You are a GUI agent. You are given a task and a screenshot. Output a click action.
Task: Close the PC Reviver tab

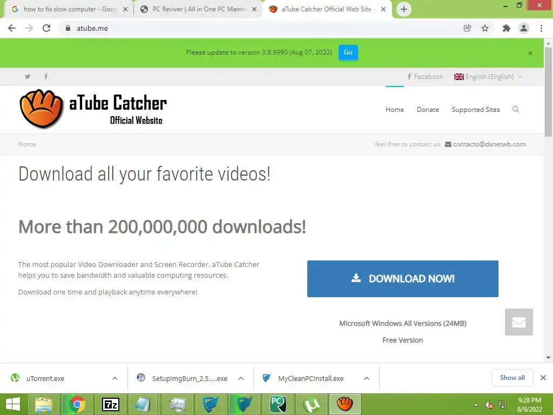pos(254,9)
